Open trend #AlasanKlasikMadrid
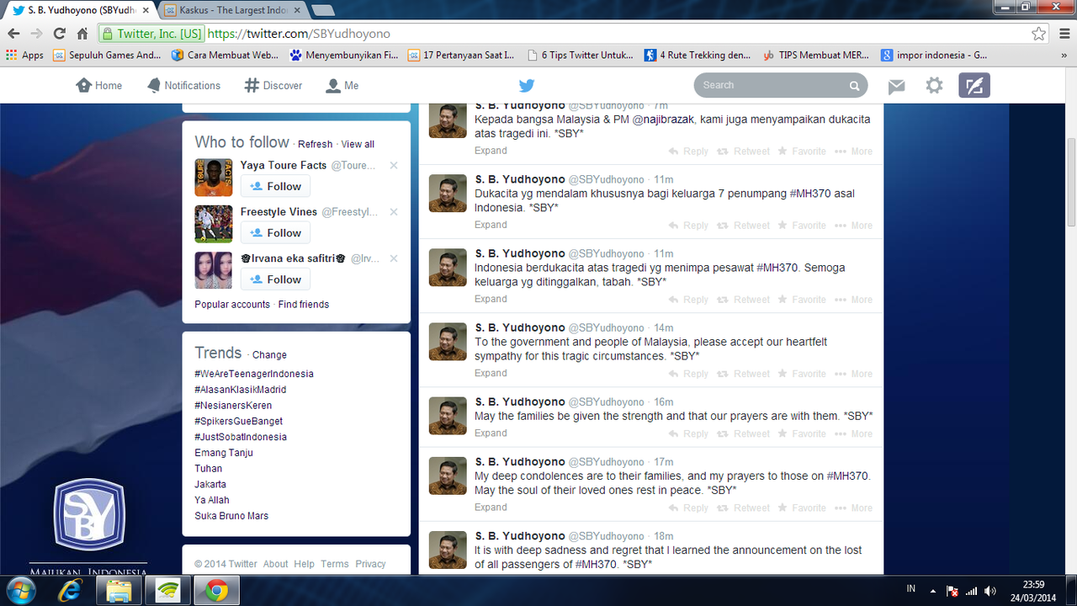1077x606 pixels. click(x=241, y=390)
